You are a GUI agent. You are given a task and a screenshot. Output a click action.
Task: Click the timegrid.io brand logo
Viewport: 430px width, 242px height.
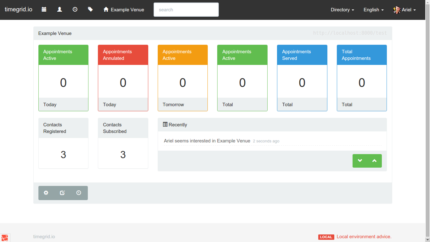(19, 9)
